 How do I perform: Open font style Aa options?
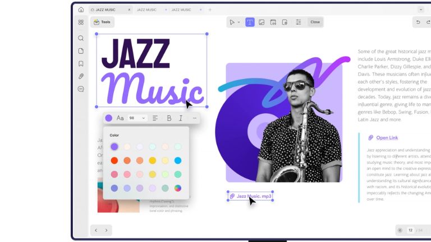(120, 118)
